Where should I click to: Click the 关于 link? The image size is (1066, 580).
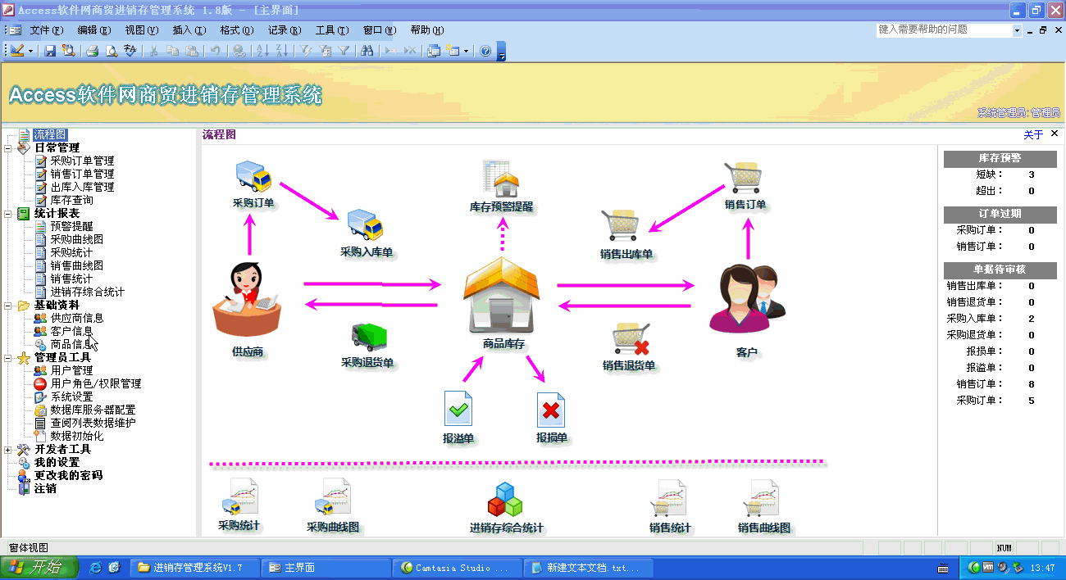click(x=1033, y=135)
